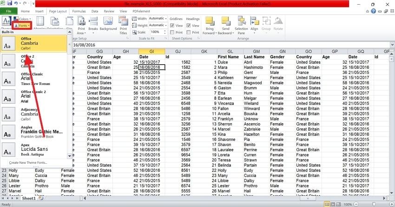The height and width of the screenshot is (207, 395).
Task: Open the Sheet Options dialog launcher
Action: pyautogui.click(x=198, y=38)
